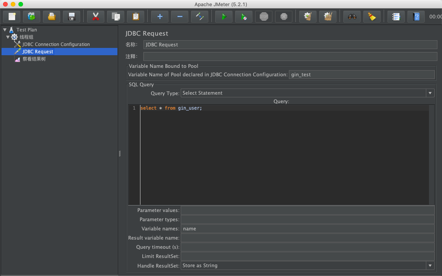Open Search with binoculars icon
The width and height of the screenshot is (442, 276).
352,16
